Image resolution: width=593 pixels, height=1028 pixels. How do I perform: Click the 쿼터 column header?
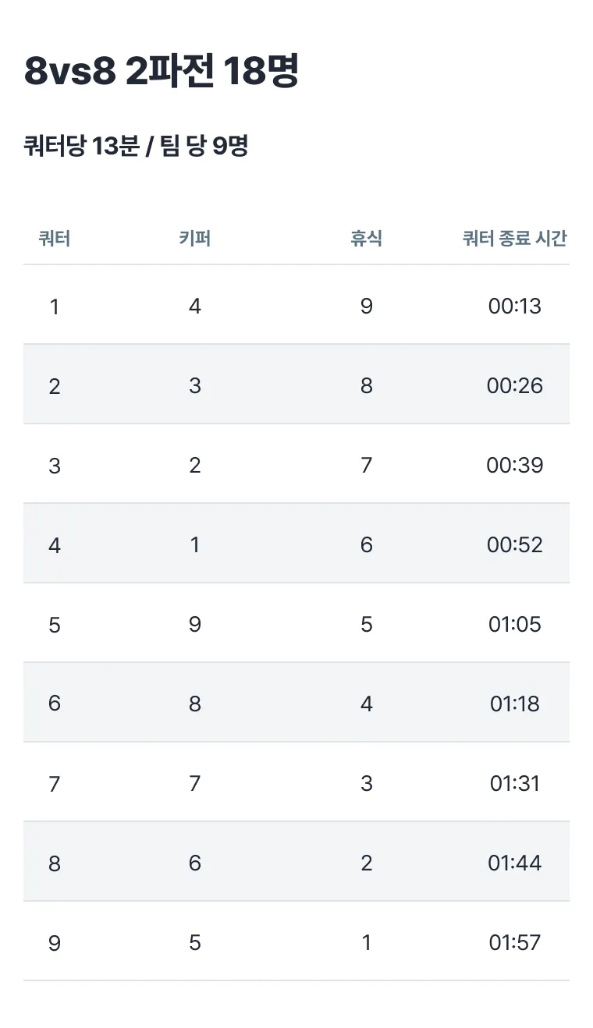click(55, 239)
